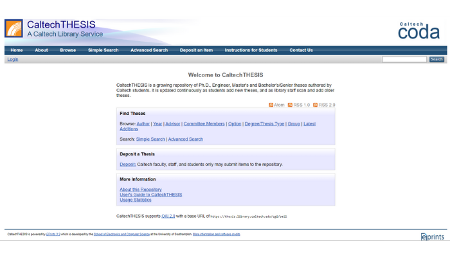Open the Latest Additions link
Image resolution: width=450 pixels, height=257 pixels.
pos(309,124)
